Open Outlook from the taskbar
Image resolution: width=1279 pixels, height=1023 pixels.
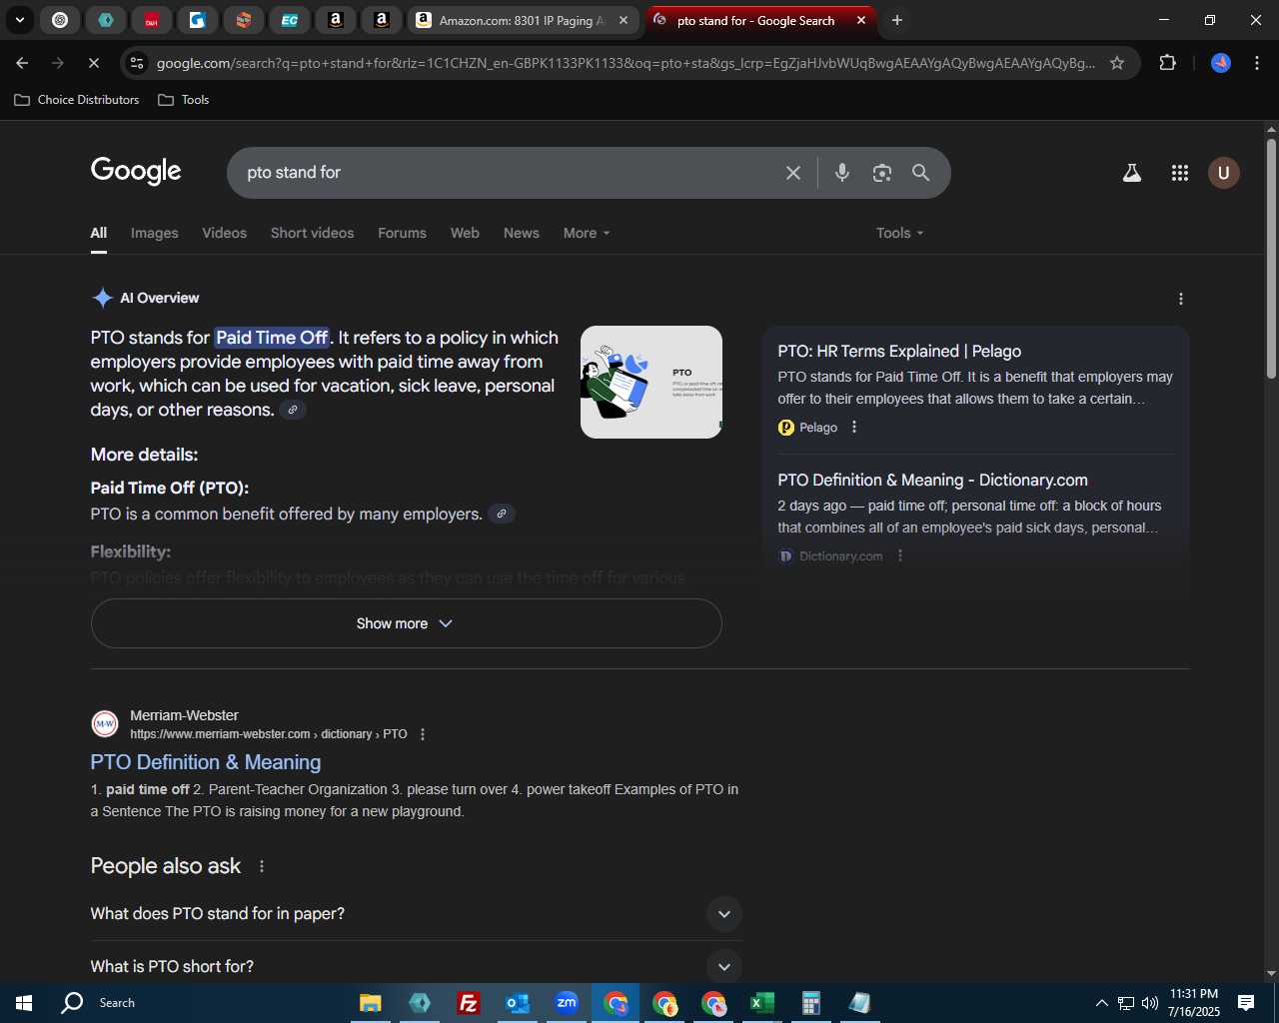517,1003
